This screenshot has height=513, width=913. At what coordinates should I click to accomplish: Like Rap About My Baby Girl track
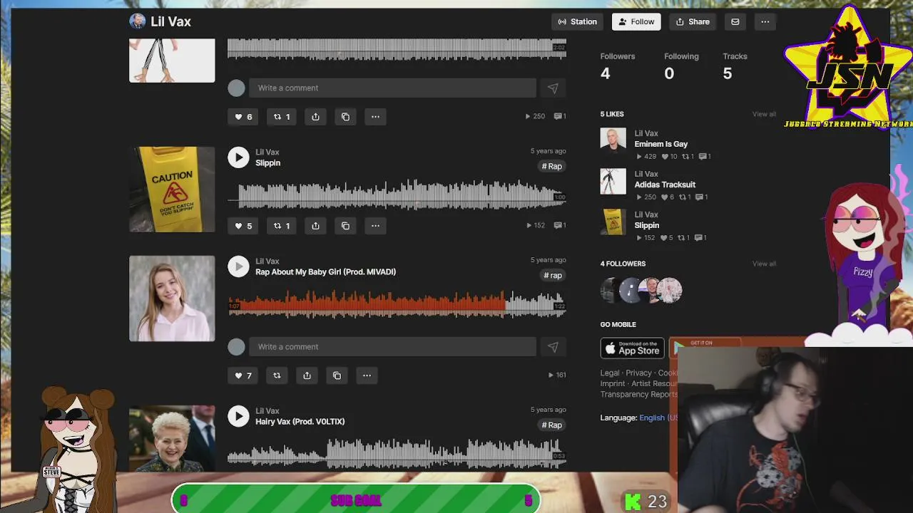point(243,375)
